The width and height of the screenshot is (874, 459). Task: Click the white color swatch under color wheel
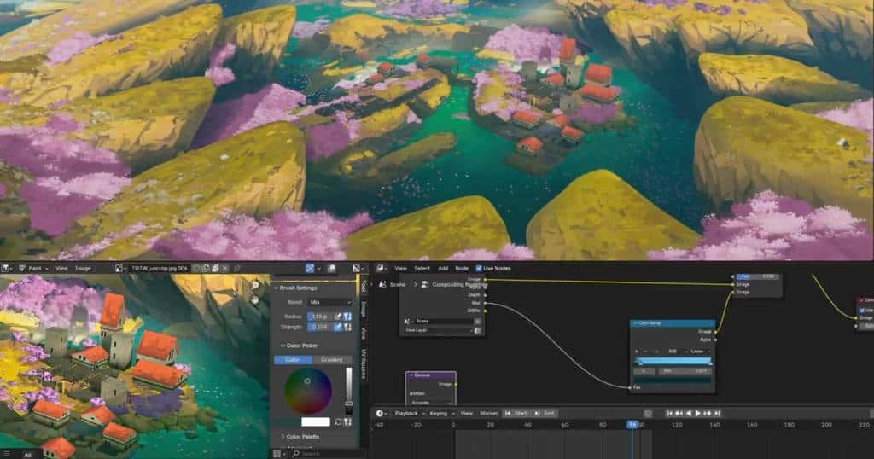coord(315,421)
